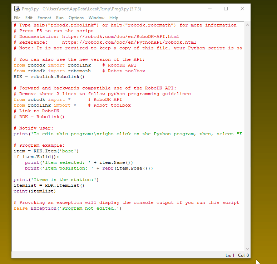Place cursor on 'RDK = robolink.Robolink()' line
Screen dimensions: 277x264
[49, 77]
